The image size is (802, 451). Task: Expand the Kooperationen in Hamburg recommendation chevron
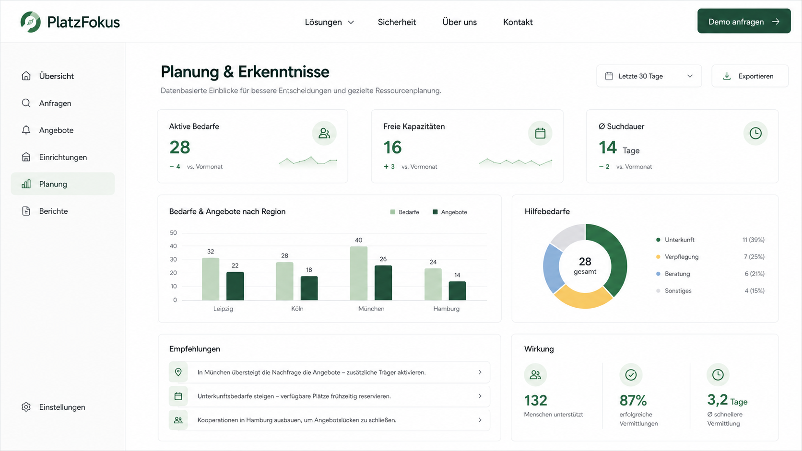coord(480,420)
